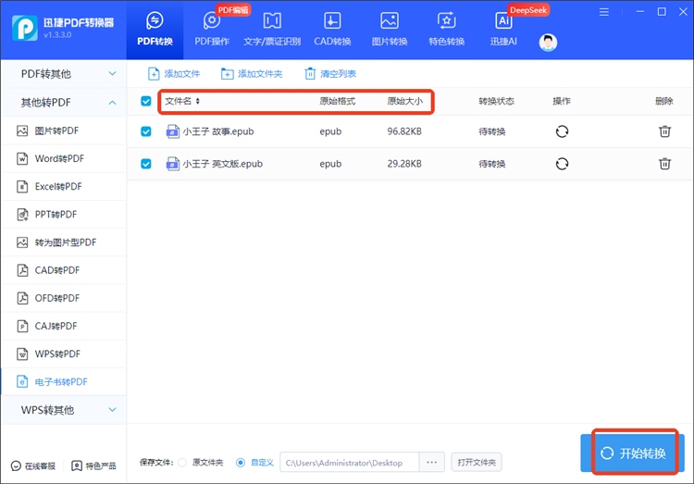Image resolution: width=694 pixels, height=484 pixels.
Task: Click 添加文件夹 button
Action: coord(252,73)
